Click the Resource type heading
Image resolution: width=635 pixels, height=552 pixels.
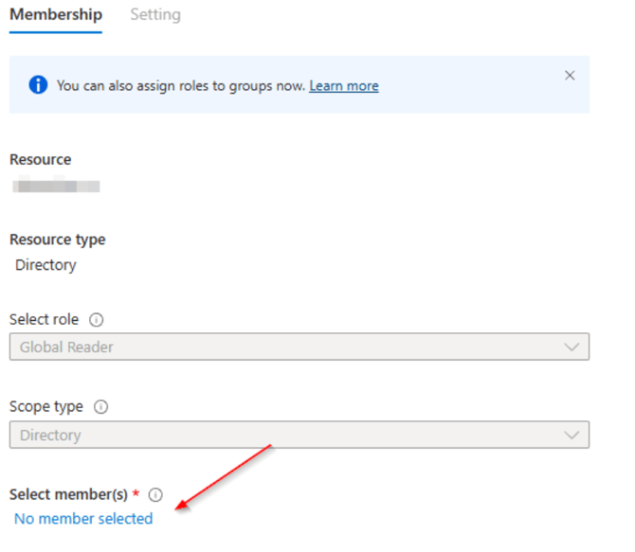57,240
